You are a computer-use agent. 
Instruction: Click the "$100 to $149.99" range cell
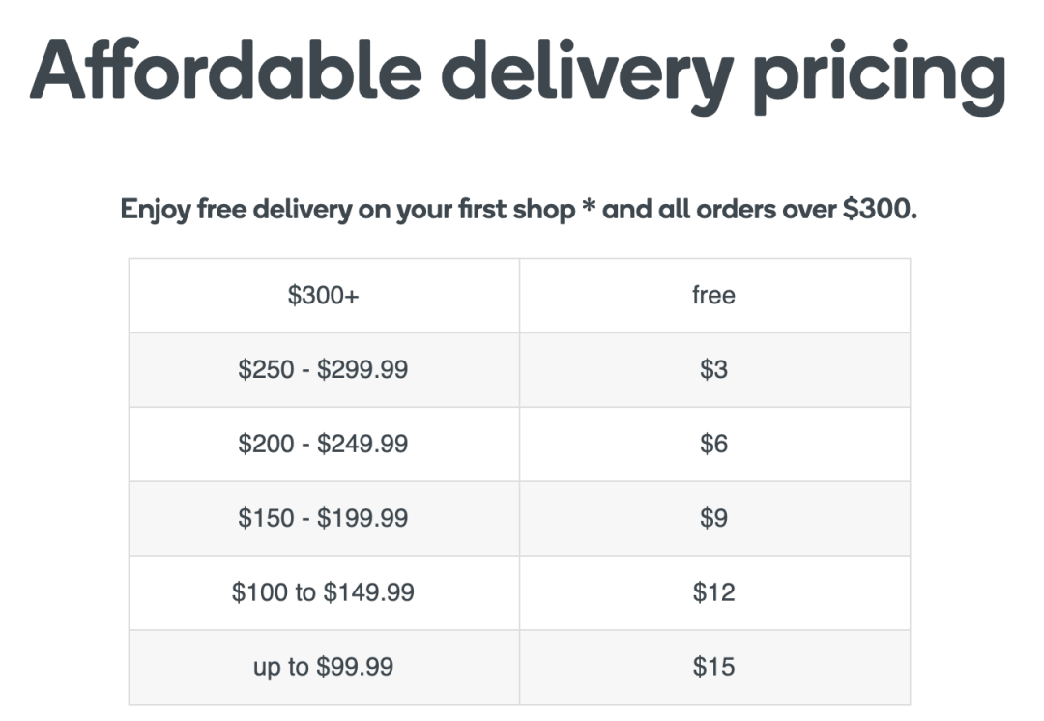[x=323, y=592]
